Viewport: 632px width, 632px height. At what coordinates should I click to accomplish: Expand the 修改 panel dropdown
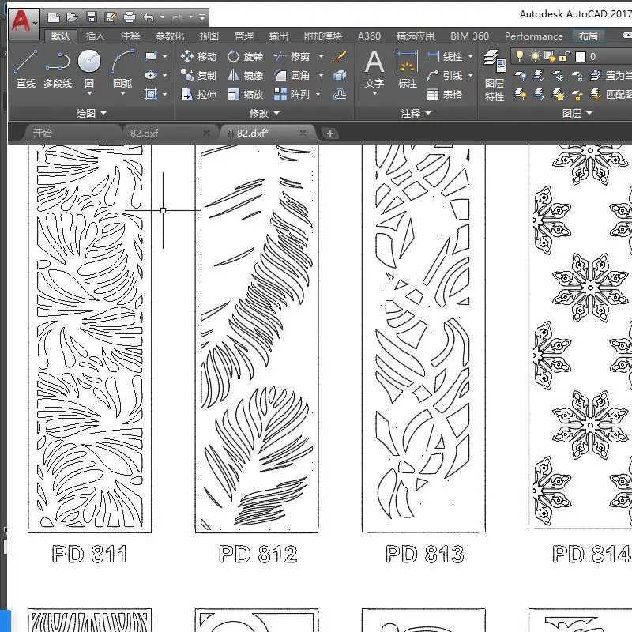point(265,113)
